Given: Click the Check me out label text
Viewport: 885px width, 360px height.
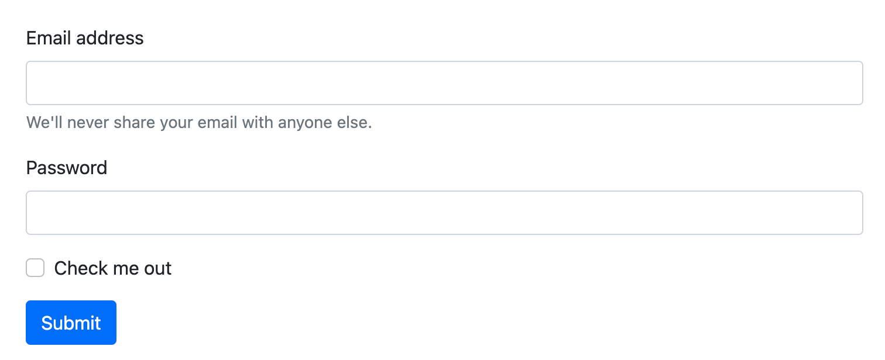Looking at the screenshot, I should (x=112, y=268).
